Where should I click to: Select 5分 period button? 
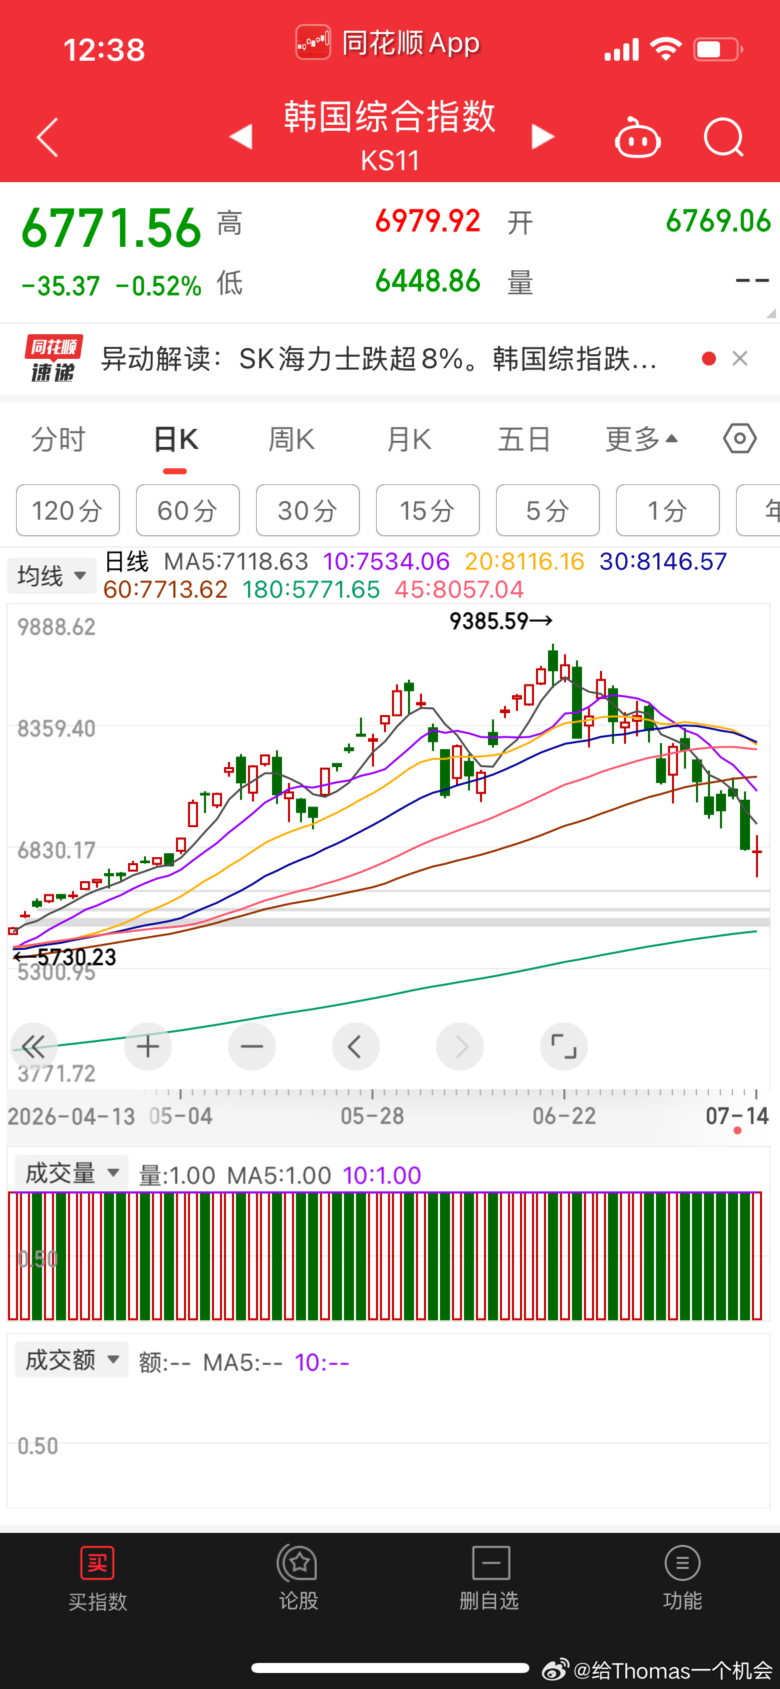click(548, 510)
